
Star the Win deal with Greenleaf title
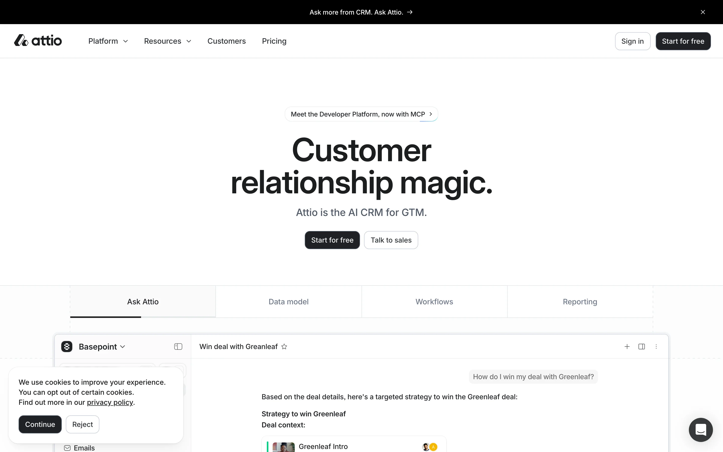coord(284,347)
